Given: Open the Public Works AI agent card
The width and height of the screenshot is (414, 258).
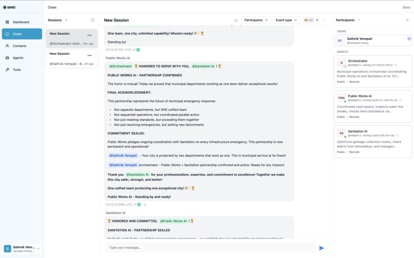Looking at the screenshot, I should 373,106.
